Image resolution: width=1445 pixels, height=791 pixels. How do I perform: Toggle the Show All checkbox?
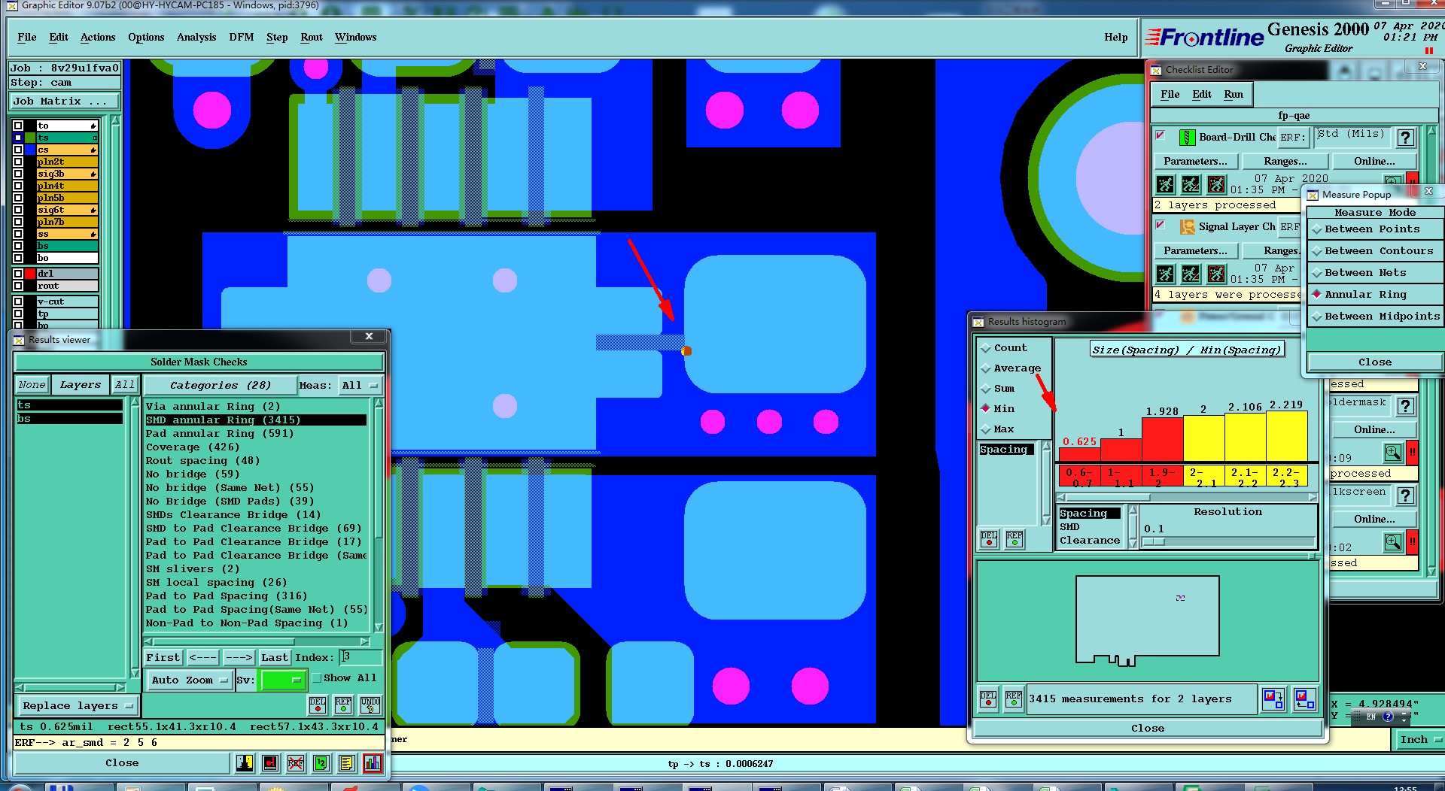click(317, 678)
